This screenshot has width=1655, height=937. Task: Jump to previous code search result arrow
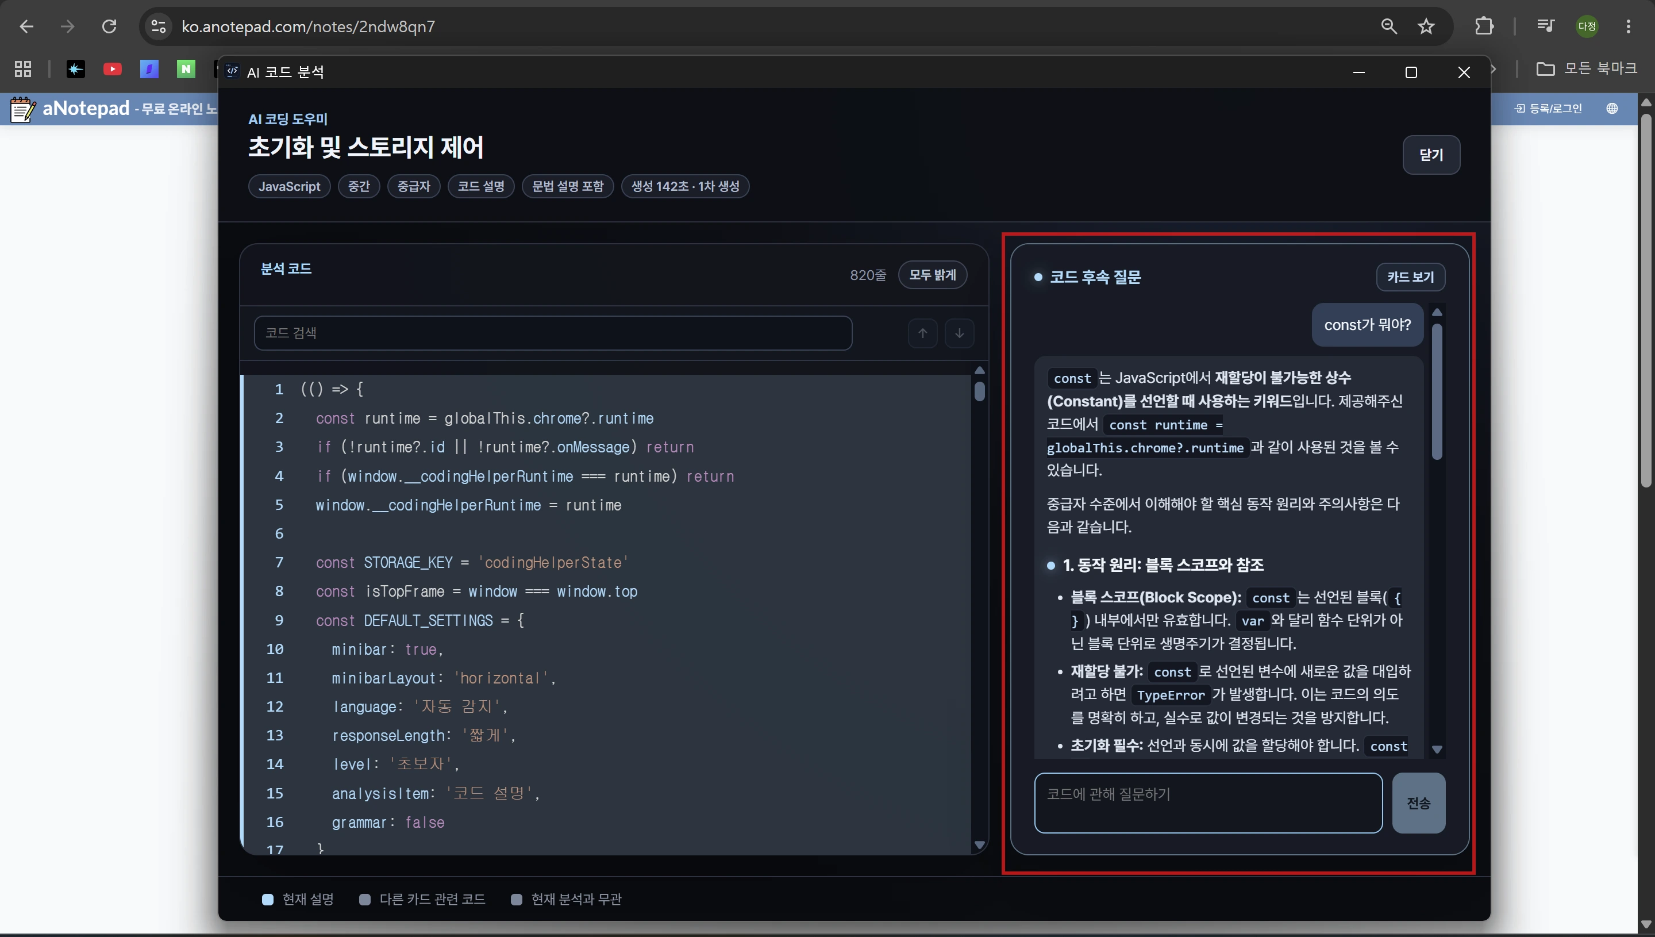pyautogui.click(x=922, y=333)
